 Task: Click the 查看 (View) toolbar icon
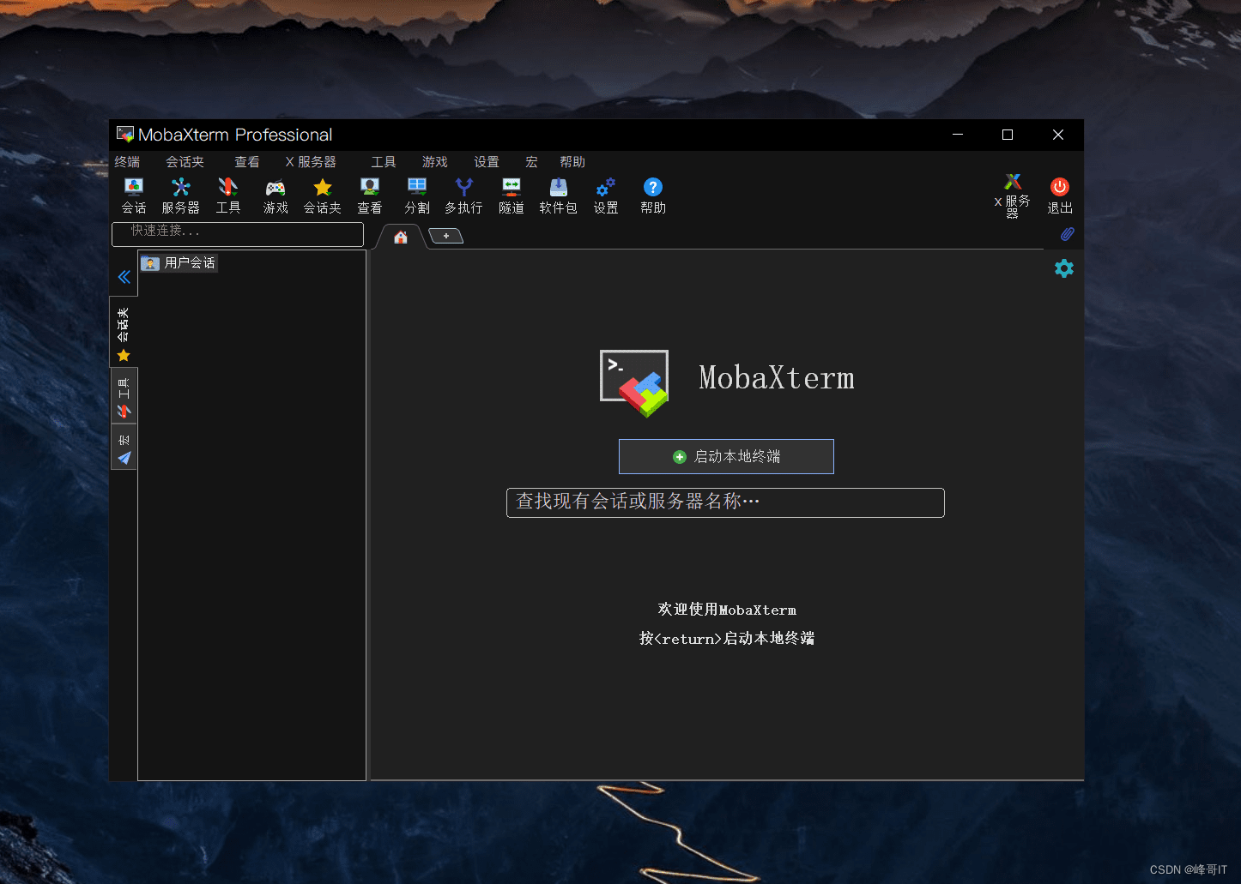370,195
